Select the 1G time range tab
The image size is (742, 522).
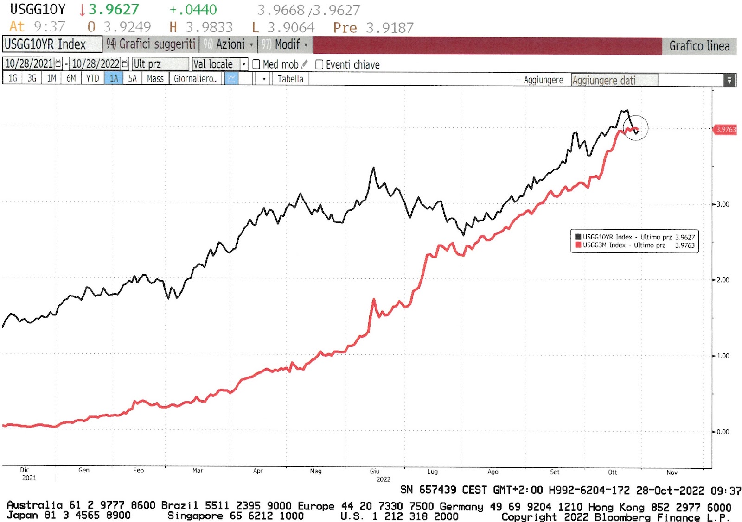coord(13,78)
